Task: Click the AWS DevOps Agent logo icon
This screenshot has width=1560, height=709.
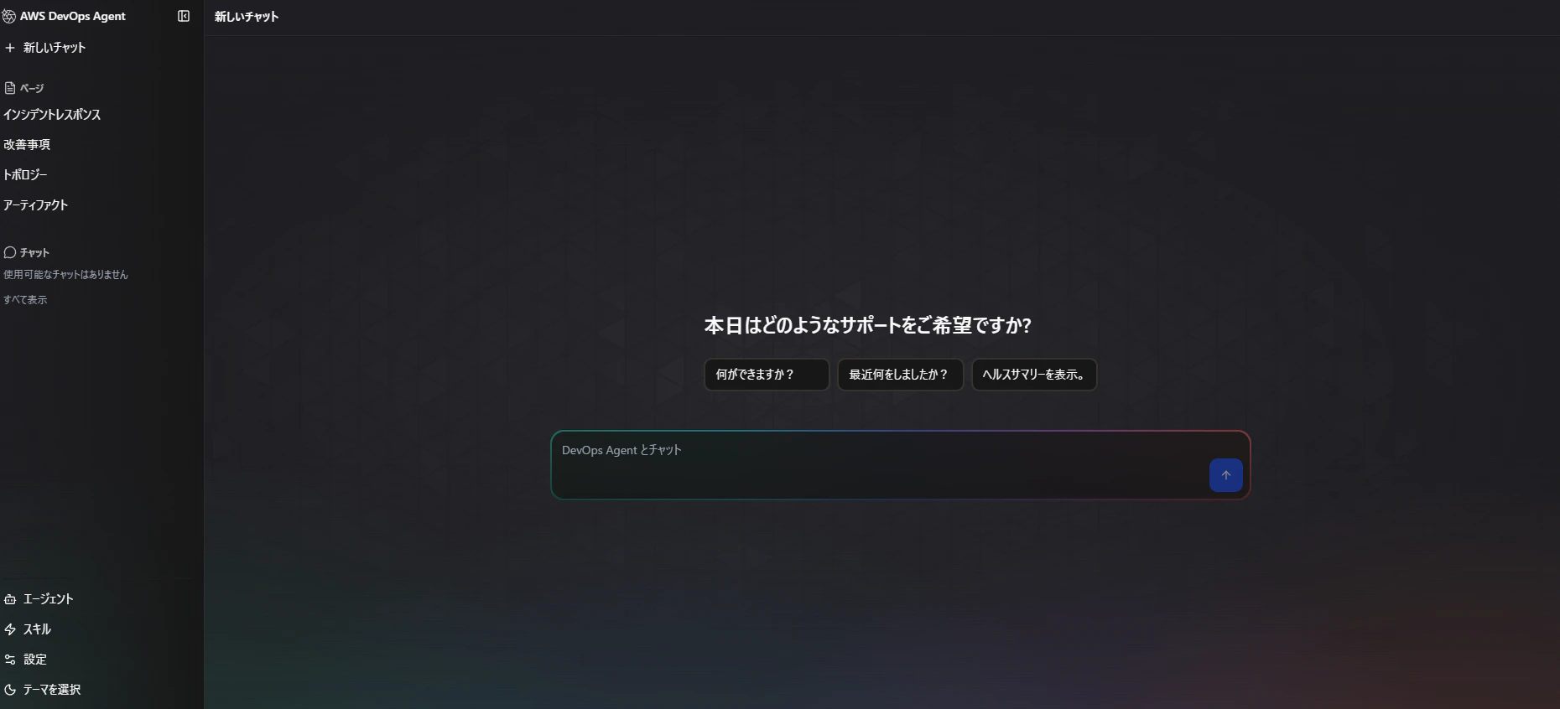Action: (9, 16)
